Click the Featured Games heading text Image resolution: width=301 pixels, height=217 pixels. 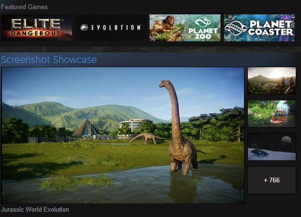tap(24, 7)
